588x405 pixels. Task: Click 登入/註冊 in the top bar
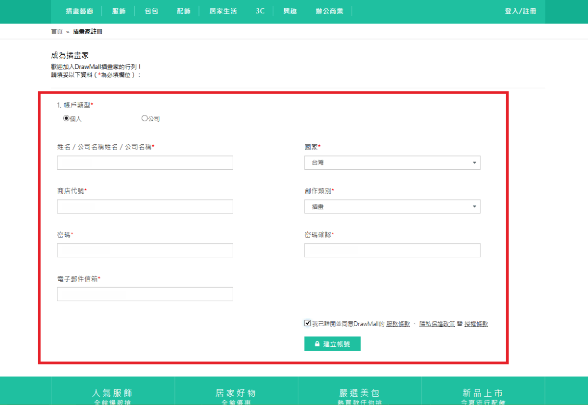[520, 11]
